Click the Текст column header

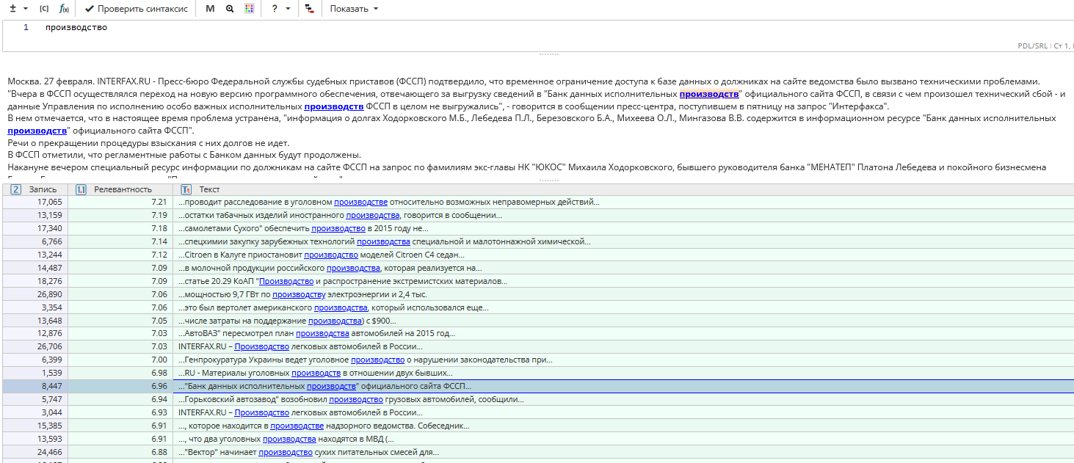[209, 189]
